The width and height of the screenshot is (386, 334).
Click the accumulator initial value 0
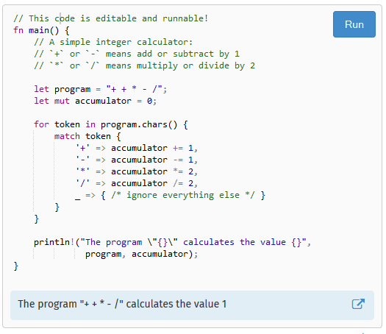coord(149,101)
